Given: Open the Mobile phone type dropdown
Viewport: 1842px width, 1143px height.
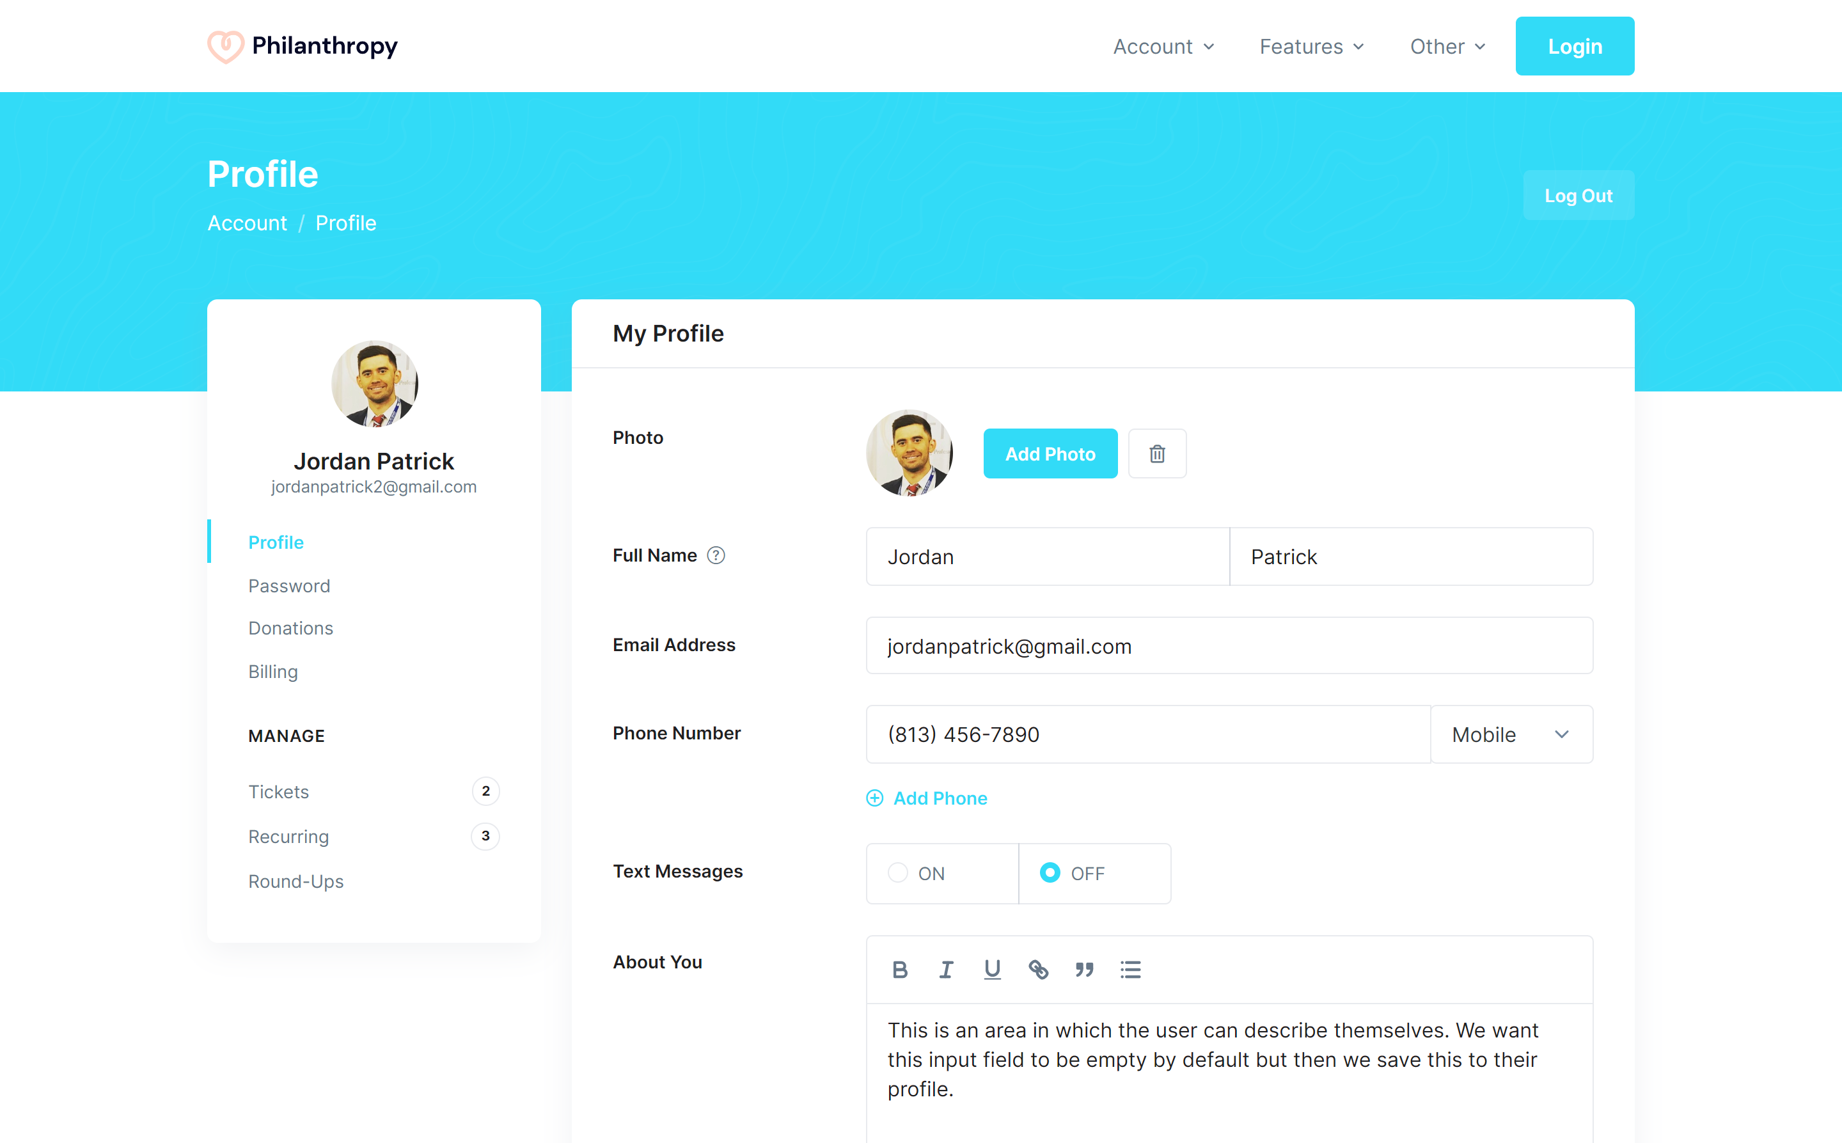Looking at the screenshot, I should pyautogui.click(x=1510, y=735).
